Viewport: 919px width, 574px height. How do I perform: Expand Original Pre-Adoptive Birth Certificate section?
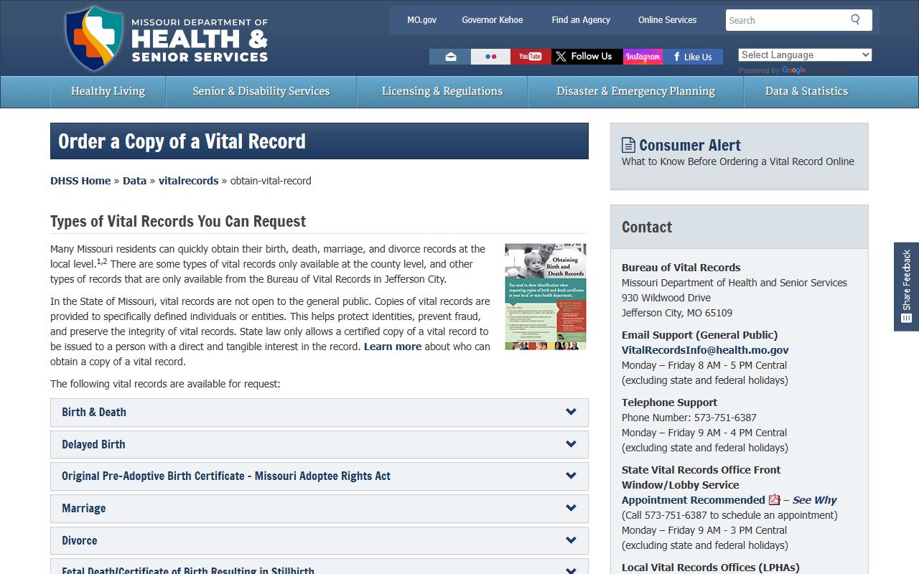pyautogui.click(x=319, y=476)
